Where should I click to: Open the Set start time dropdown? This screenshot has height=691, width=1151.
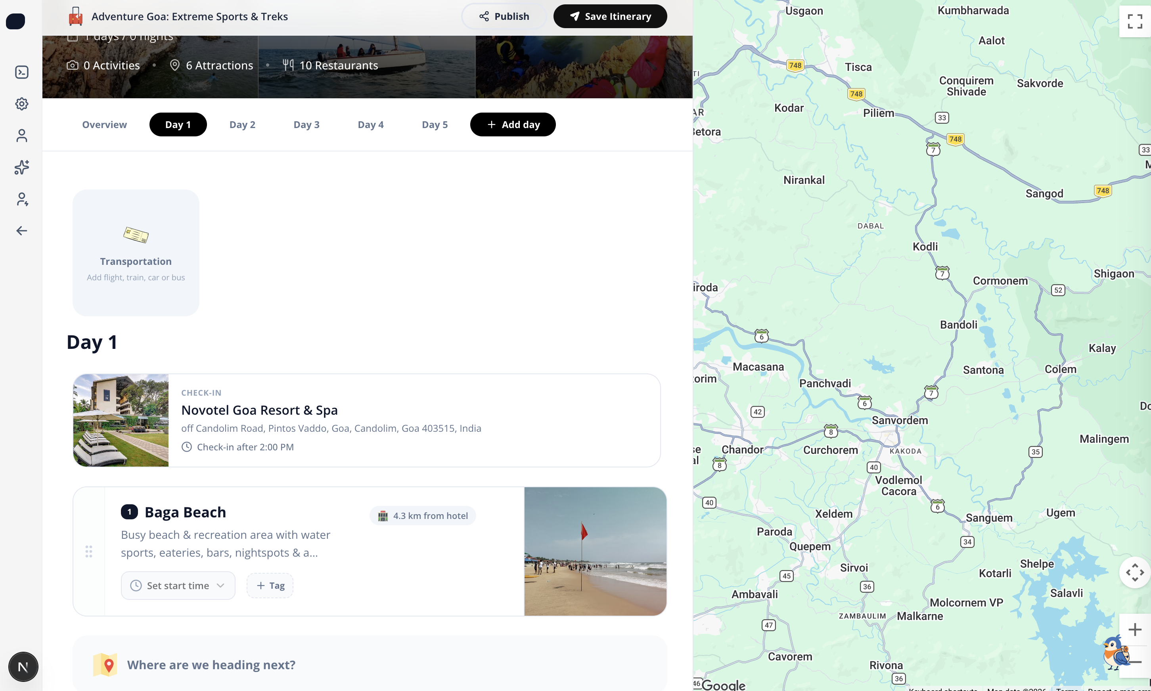[178, 585]
